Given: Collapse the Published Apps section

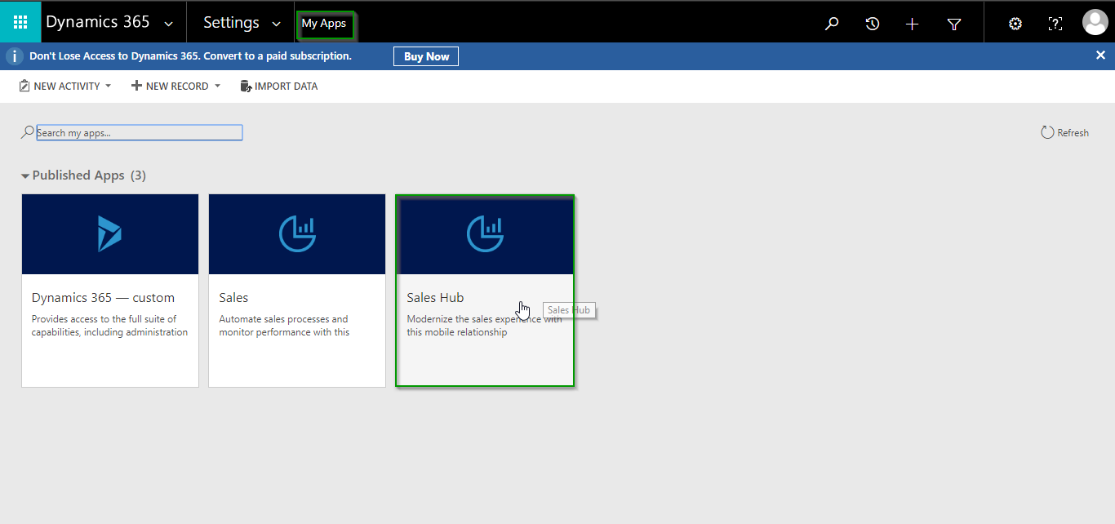Looking at the screenshot, I should [x=25, y=175].
